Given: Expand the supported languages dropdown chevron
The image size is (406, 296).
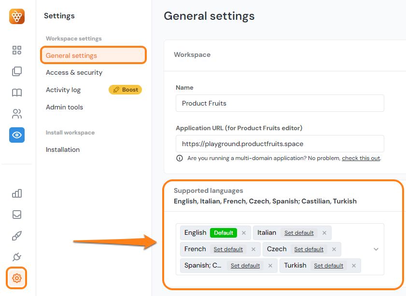Looking at the screenshot, I should point(376,249).
